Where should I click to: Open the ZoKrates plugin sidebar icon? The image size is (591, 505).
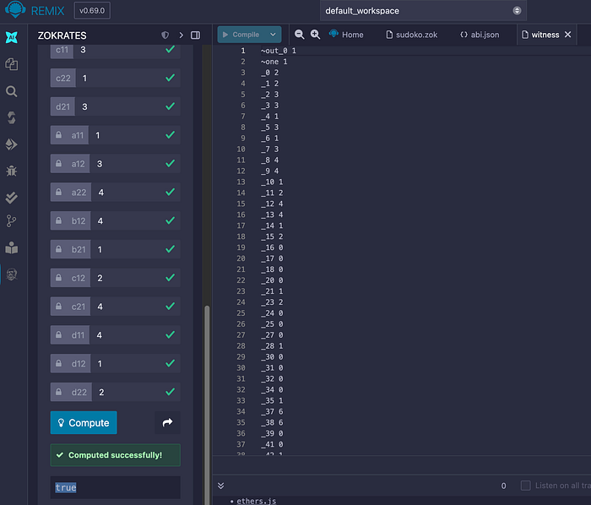11,274
